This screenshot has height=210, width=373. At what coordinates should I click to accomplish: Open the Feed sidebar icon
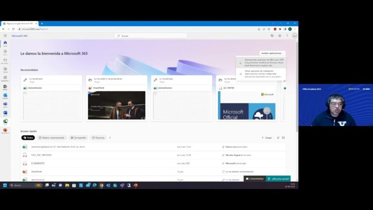tap(5, 70)
